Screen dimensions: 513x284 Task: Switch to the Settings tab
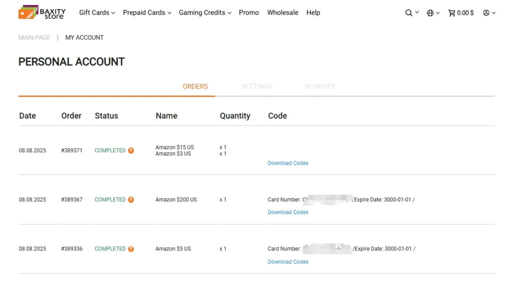pyautogui.click(x=256, y=86)
